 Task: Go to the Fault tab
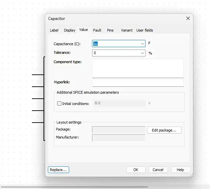(97, 30)
